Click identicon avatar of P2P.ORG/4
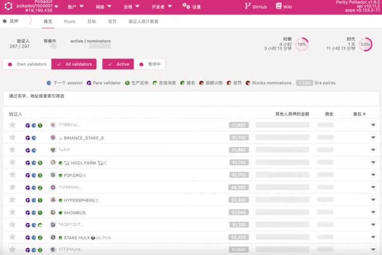 53,175
